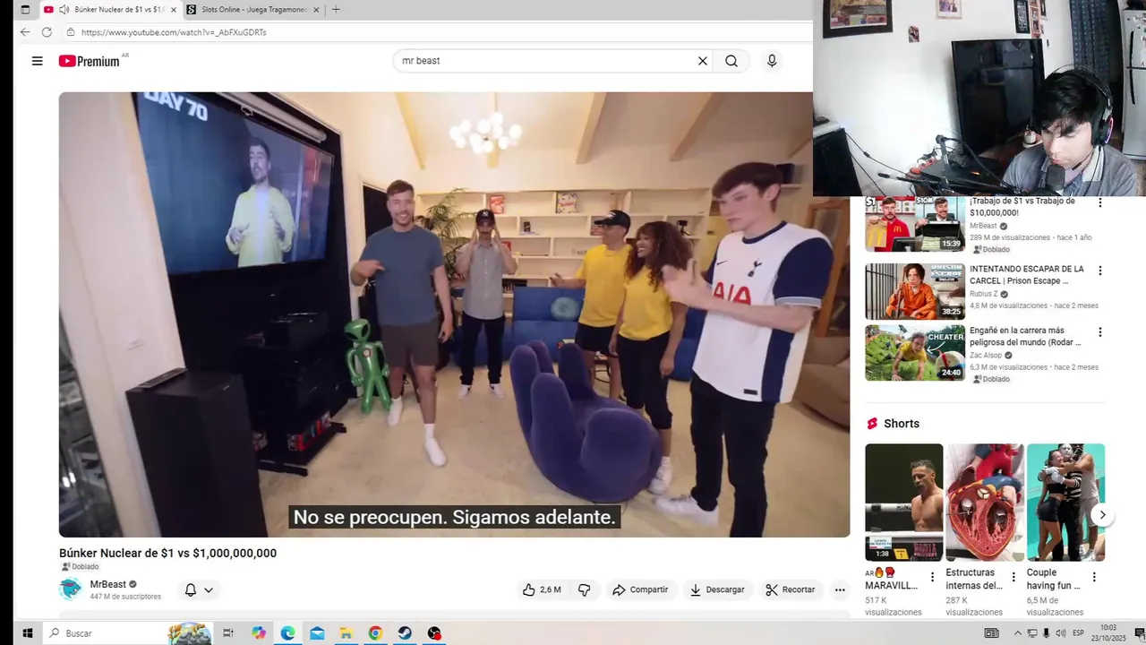Open Prison Escape 38:25 thumbnail
The height and width of the screenshot is (645, 1146).
coord(915,291)
